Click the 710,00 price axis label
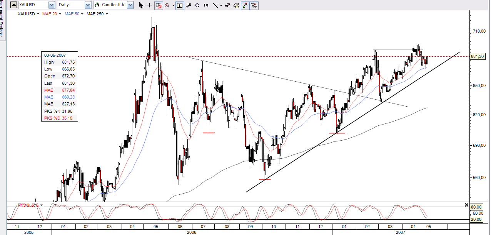The height and width of the screenshot is (235, 491). tap(479, 31)
